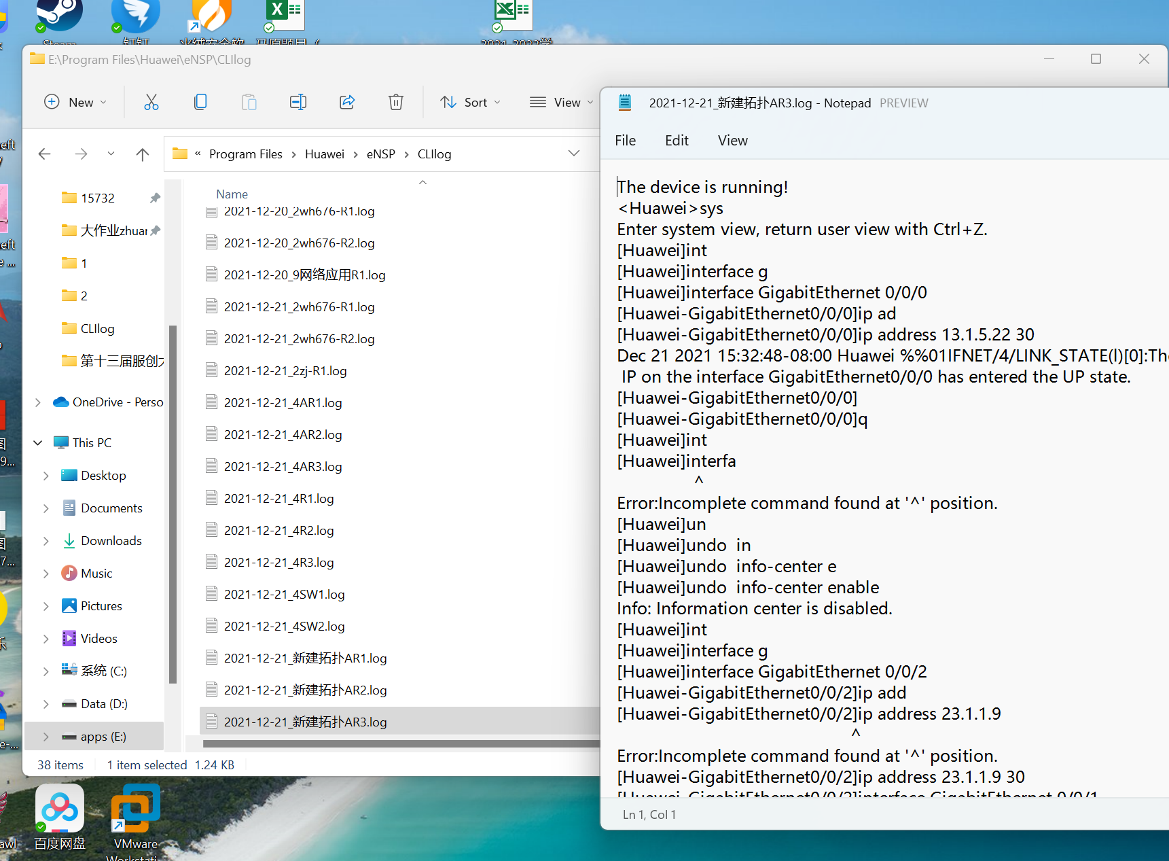Click the Copy icon in Explorer toolbar
The width and height of the screenshot is (1169, 861).
[x=200, y=102]
